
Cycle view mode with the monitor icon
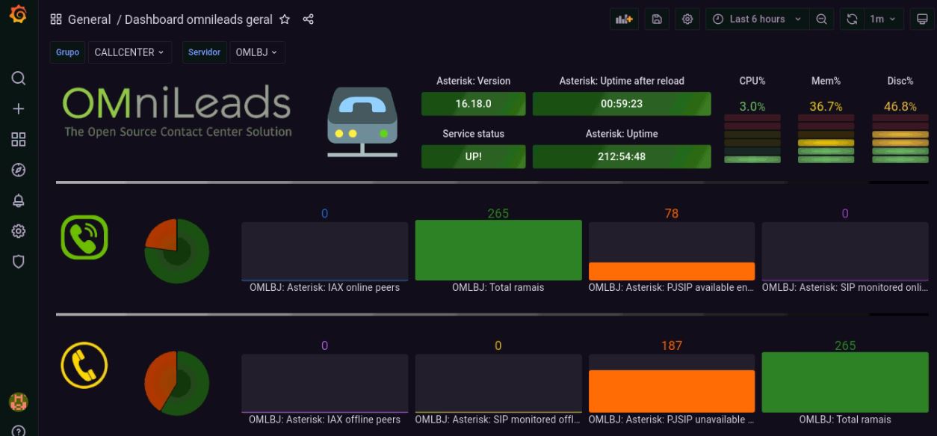pos(922,19)
